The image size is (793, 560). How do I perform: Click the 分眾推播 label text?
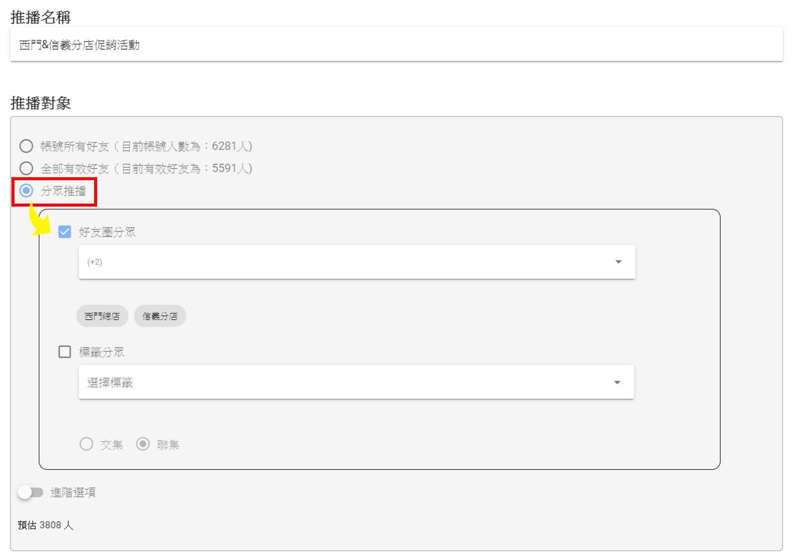[63, 191]
